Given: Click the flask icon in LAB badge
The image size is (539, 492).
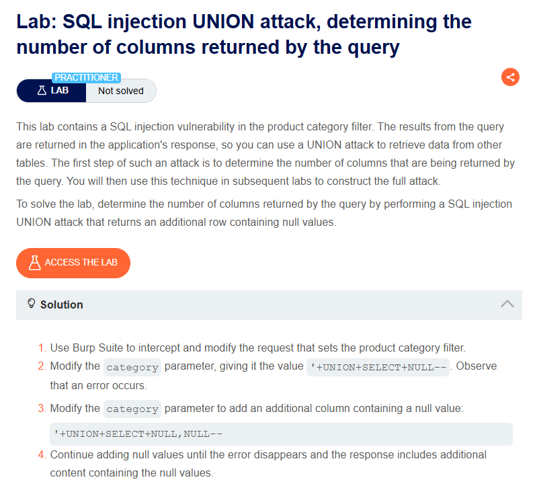Looking at the screenshot, I should pyautogui.click(x=42, y=91).
